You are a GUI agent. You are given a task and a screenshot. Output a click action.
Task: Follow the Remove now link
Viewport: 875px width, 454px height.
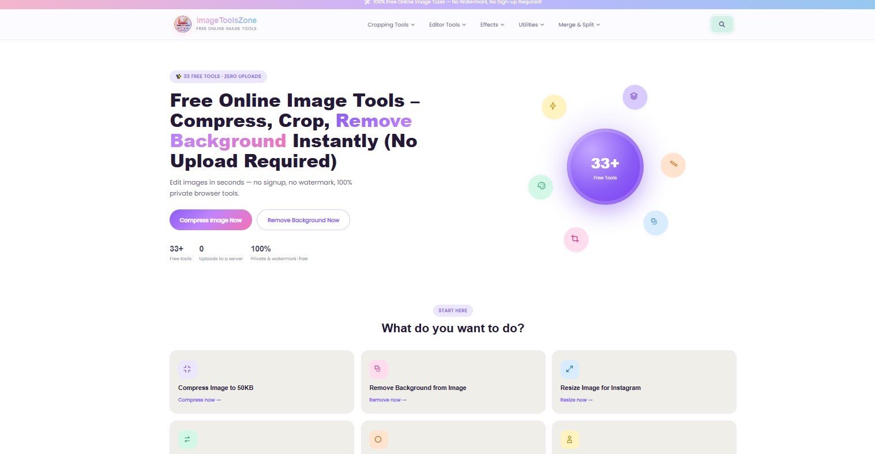point(388,400)
